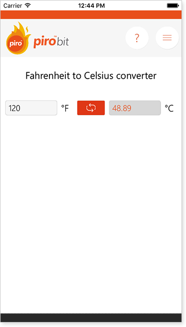Open help with the question mark button
Image resolution: width=186 pixels, height=327 pixels.
(137, 38)
